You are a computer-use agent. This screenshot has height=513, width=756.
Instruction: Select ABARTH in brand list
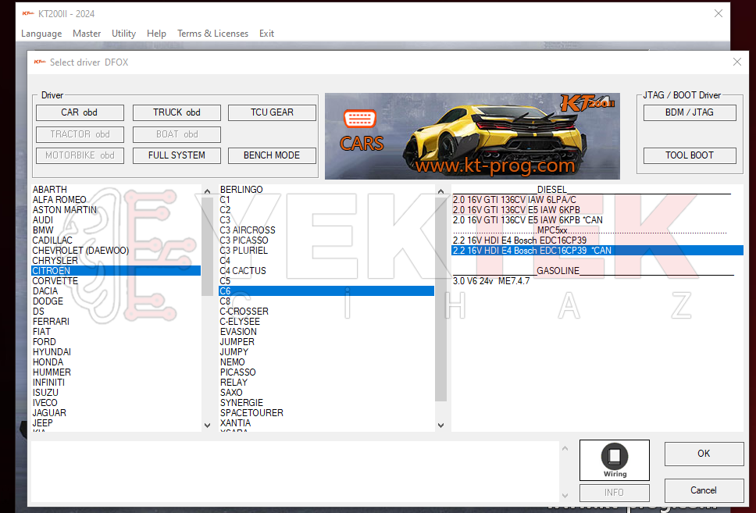[116, 190]
